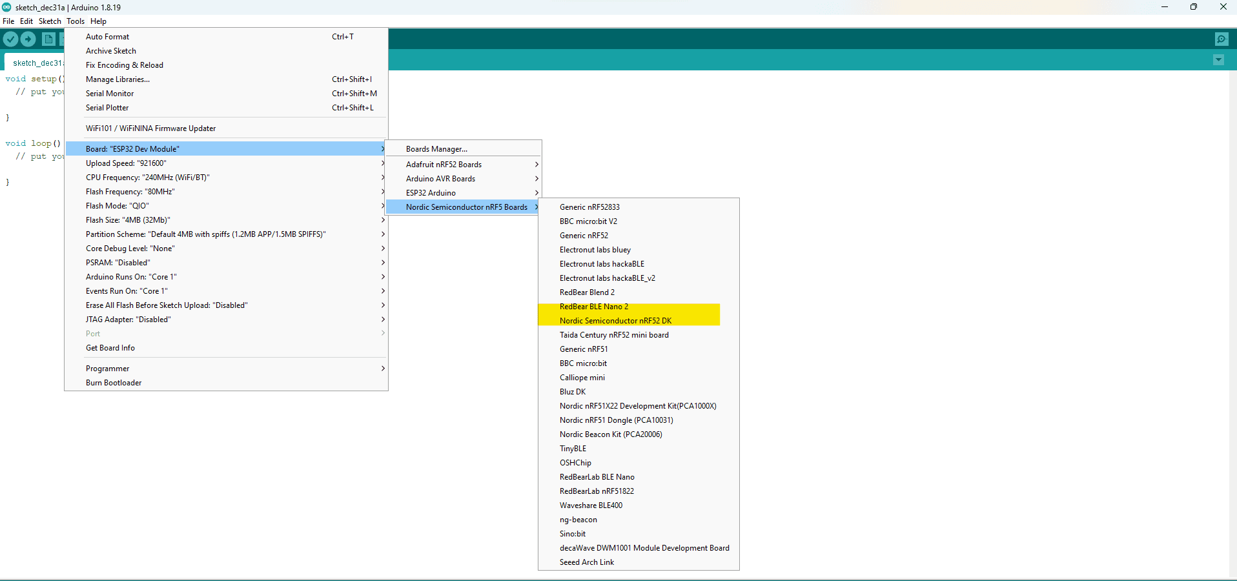Image resolution: width=1237 pixels, height=581 pixels.
Task: Expand Flash Mode: "QIO" submenu
Action: point(226,206)
